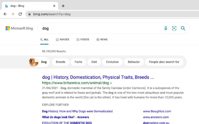Select 'People also search for' chip

164,62
